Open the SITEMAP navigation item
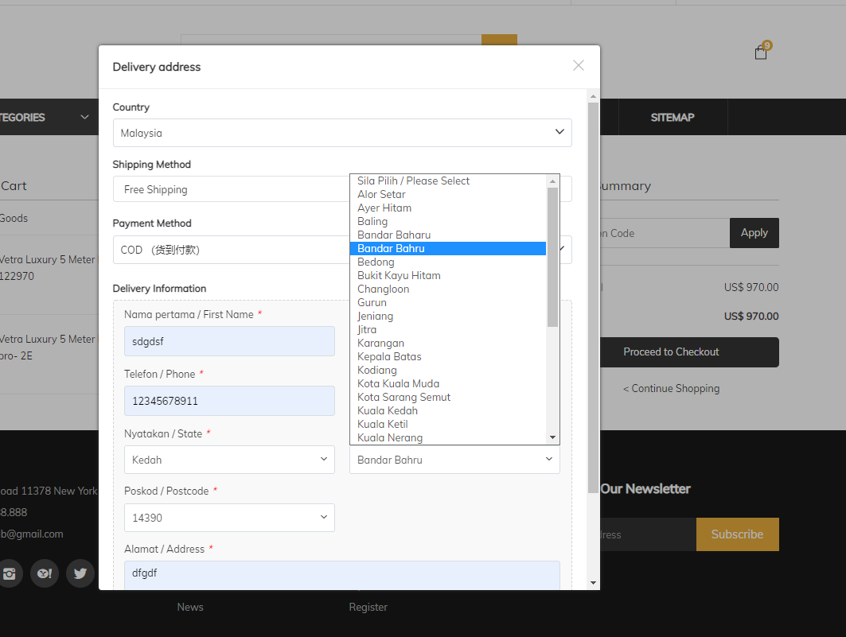 tap(673, 117)
